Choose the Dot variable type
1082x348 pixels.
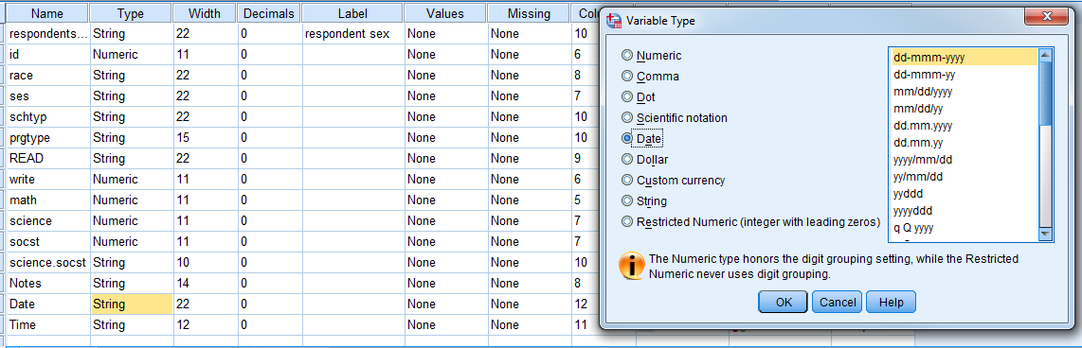(627, 97)
